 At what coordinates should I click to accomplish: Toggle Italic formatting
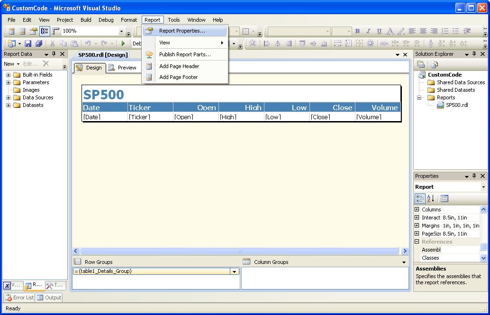(368, 31)
